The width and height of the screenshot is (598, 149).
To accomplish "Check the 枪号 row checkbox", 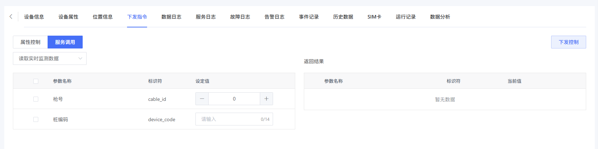I will 36,99.
